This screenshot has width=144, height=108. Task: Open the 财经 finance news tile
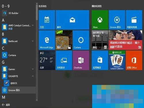coord(100,40)
